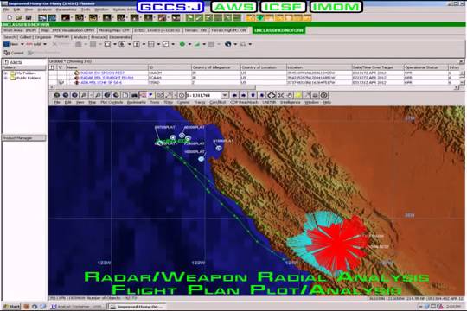The width and height of the screenshot is (467, 311).
Task: Open the Add dropdown arrow
Action: click(x=45, y=44)
